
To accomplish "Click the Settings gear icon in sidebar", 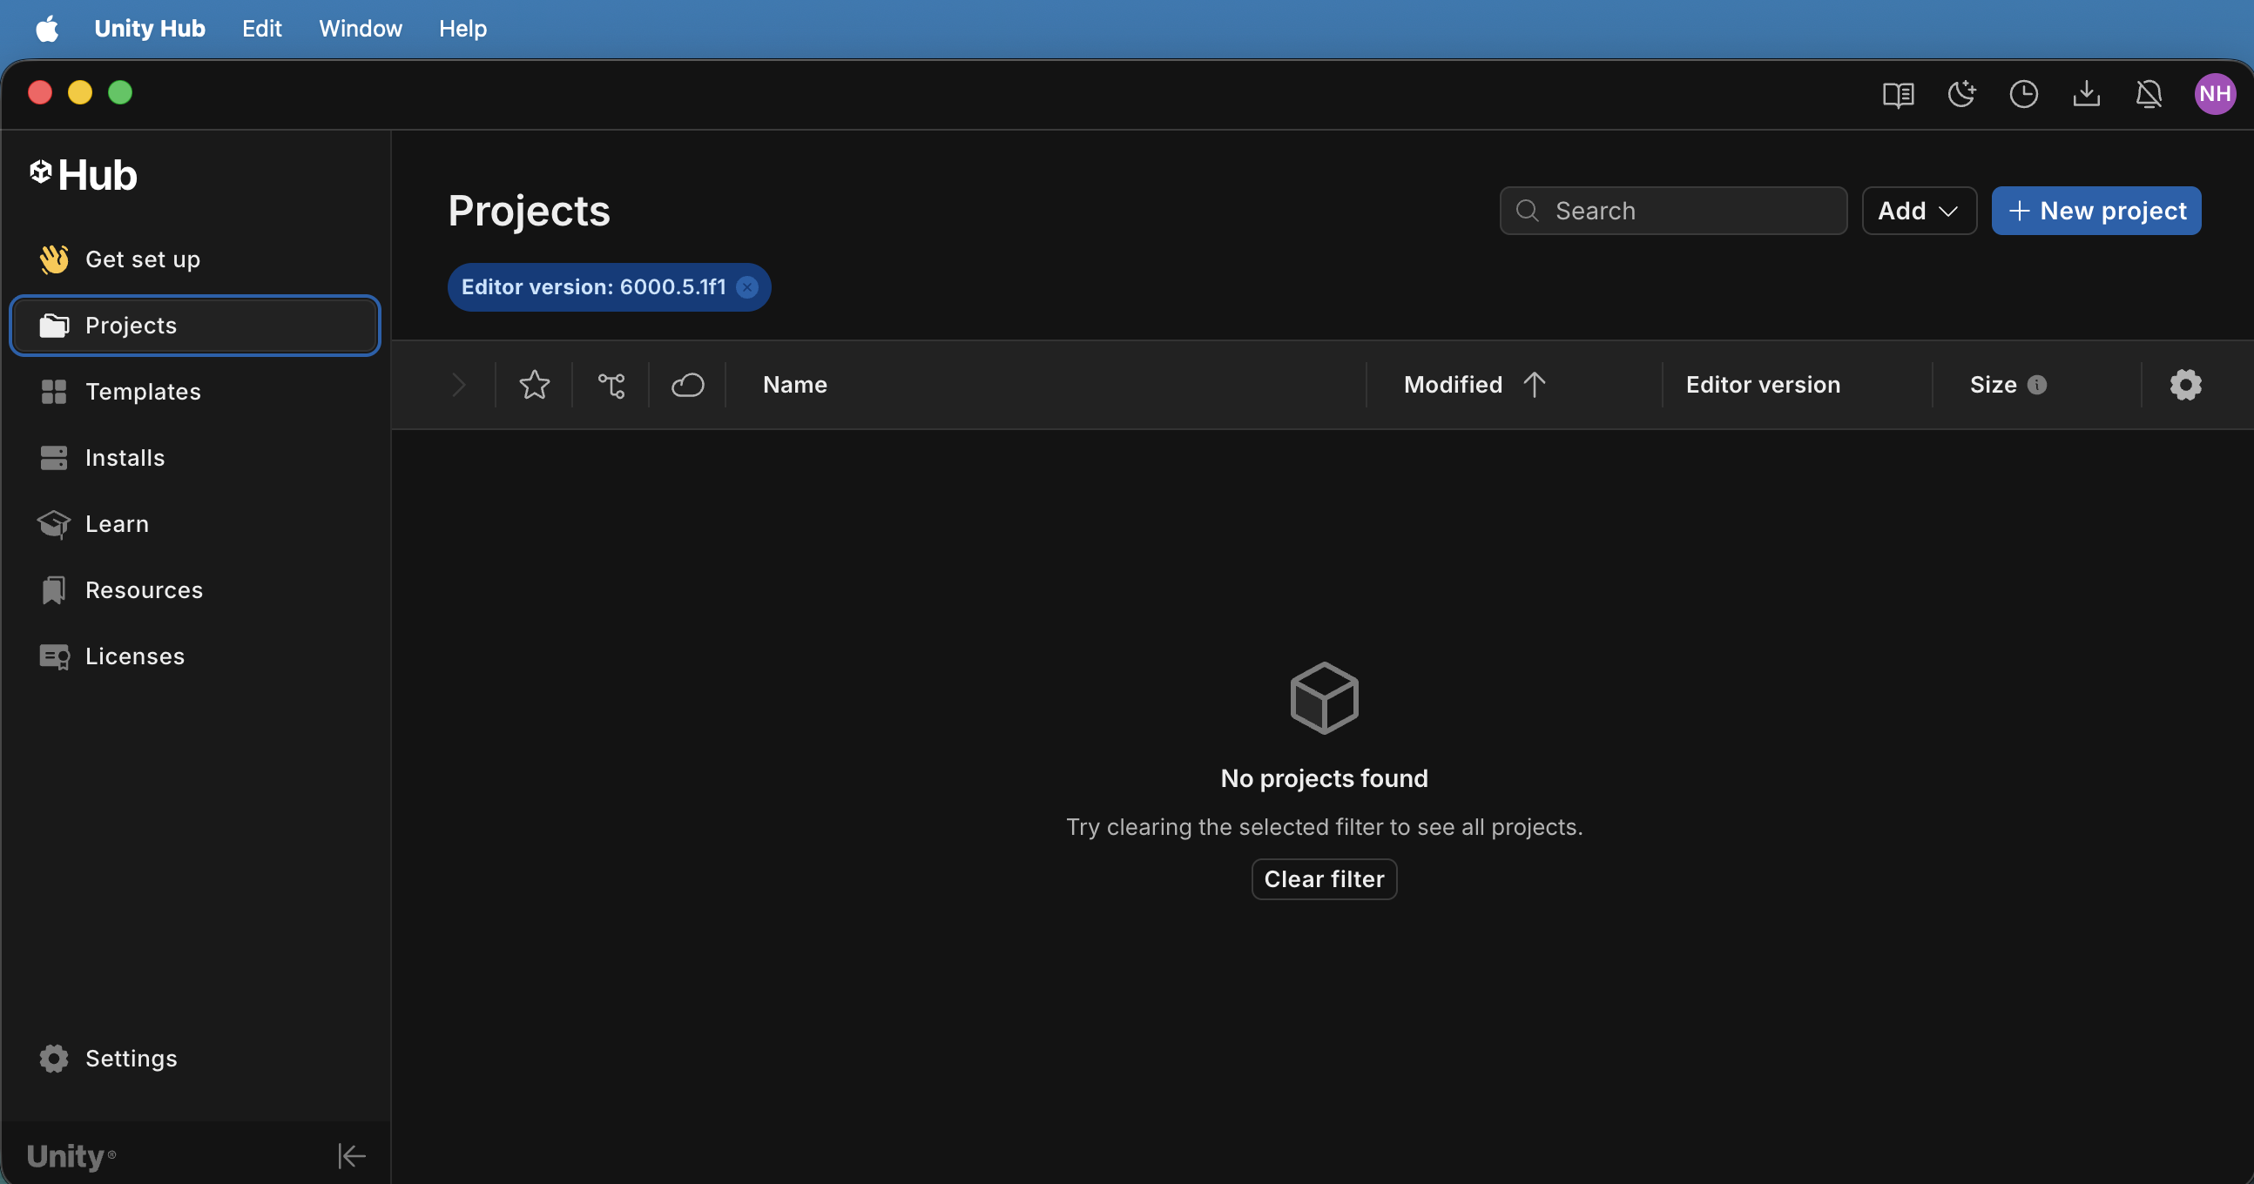I will (x=53, y=1058).
